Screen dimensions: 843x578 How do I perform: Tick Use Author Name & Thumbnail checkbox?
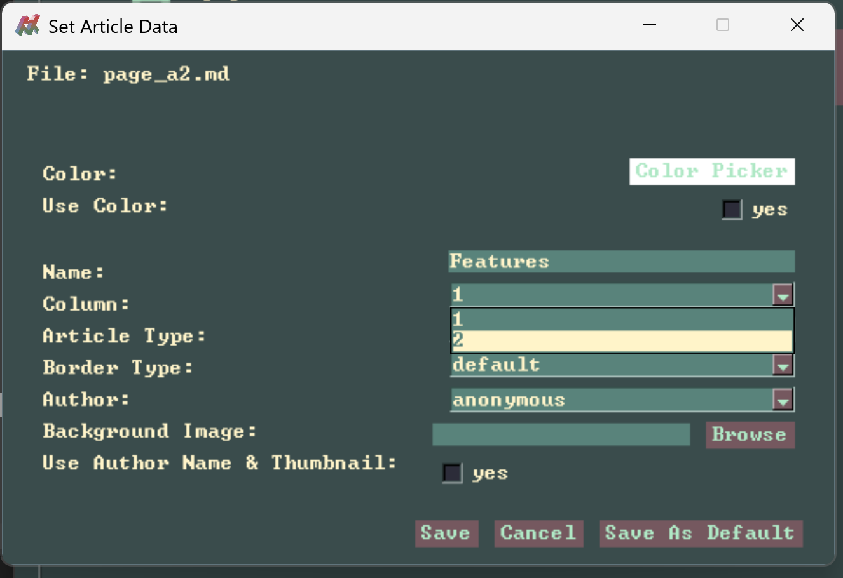(452, 473)
